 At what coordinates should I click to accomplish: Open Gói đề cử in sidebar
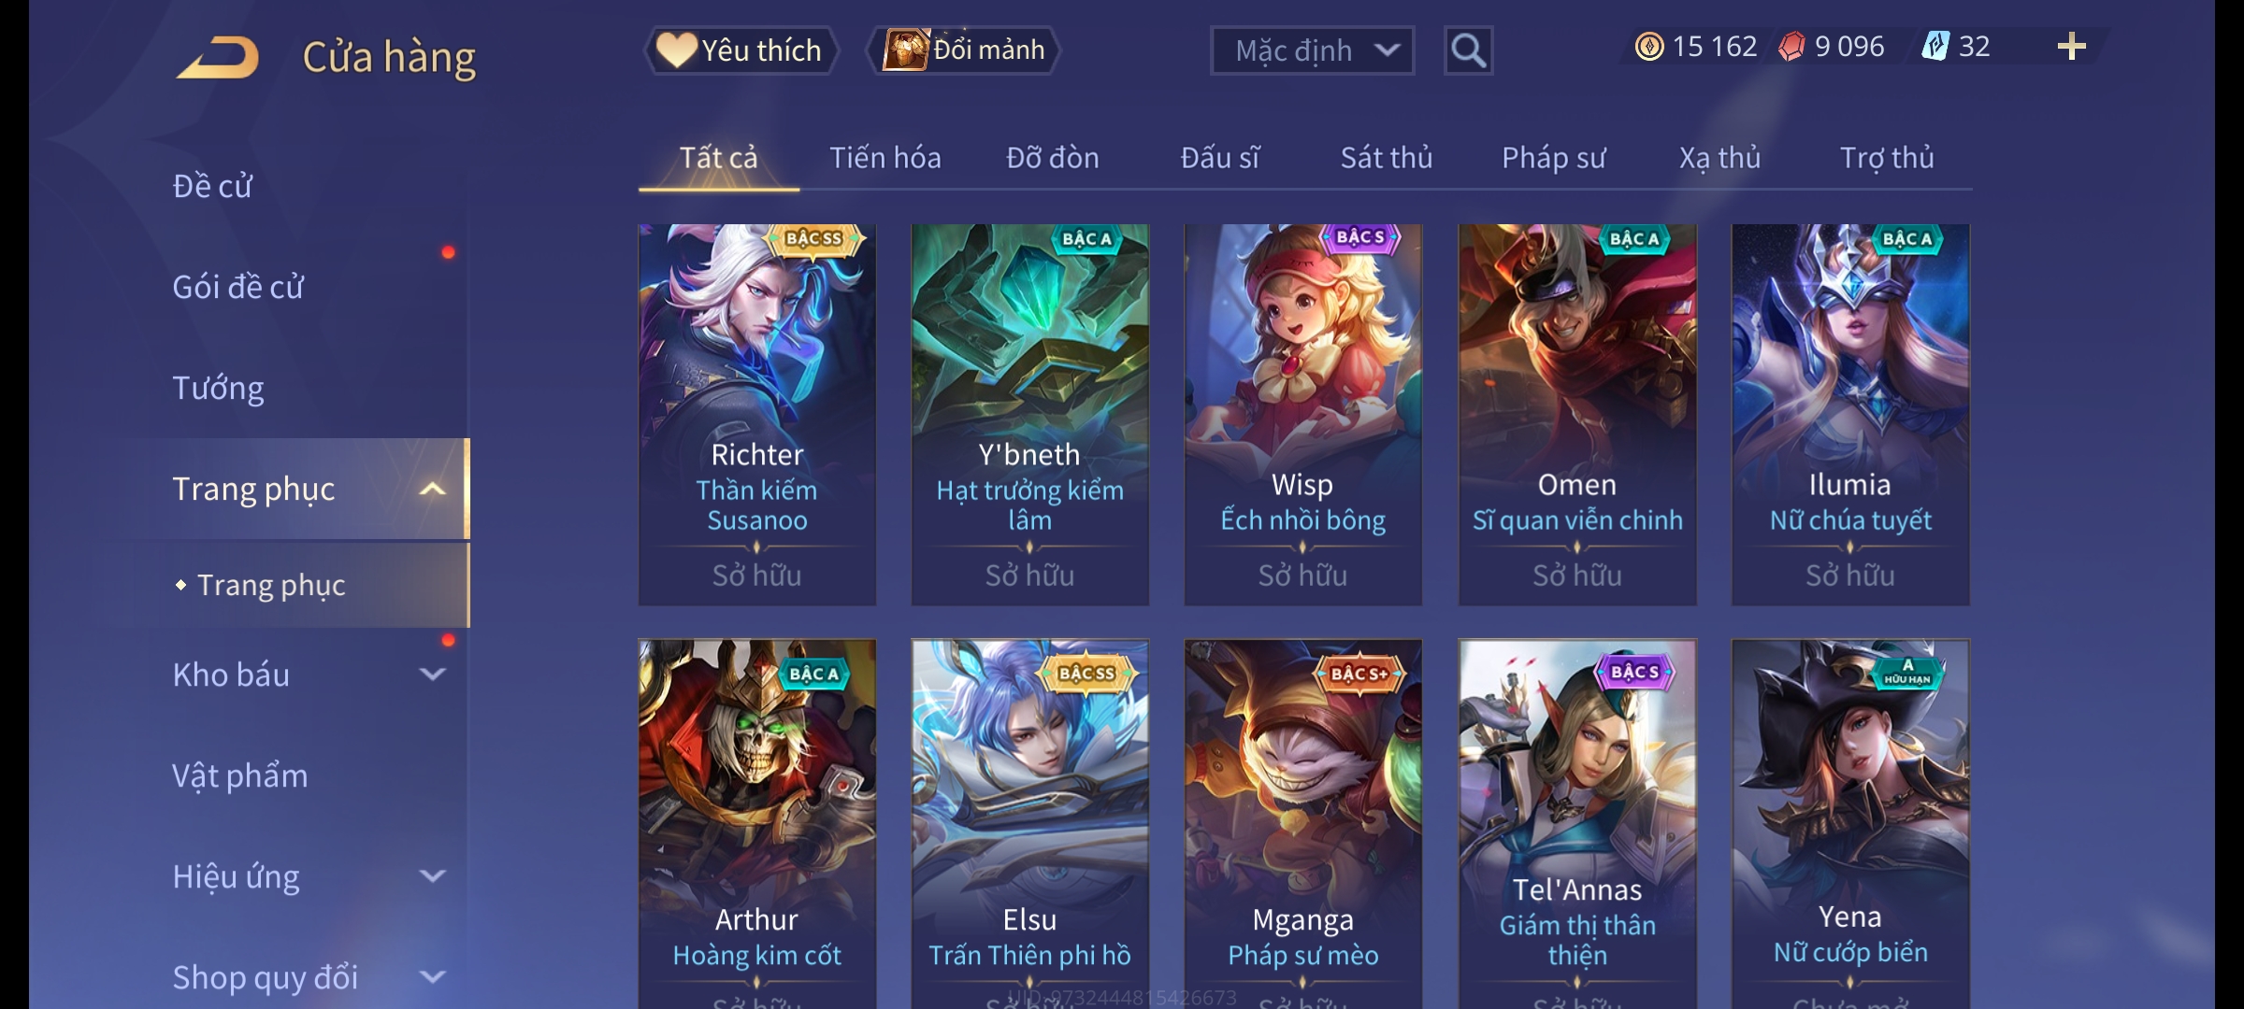tap(237, 287)
